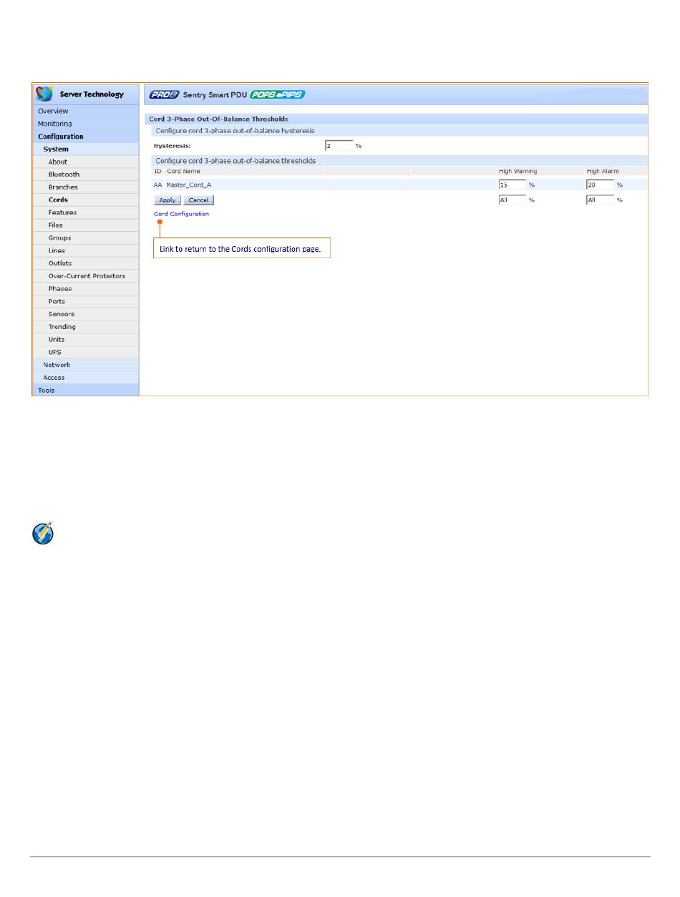Select Cords in the System menu
This screenshot has width=680, height=897.
pos(58,200)
